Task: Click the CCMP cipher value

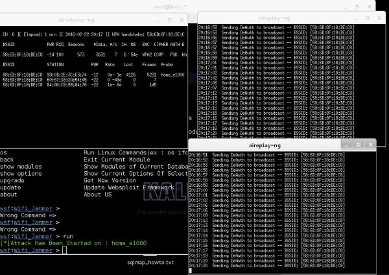Action: tap(159, 54)
